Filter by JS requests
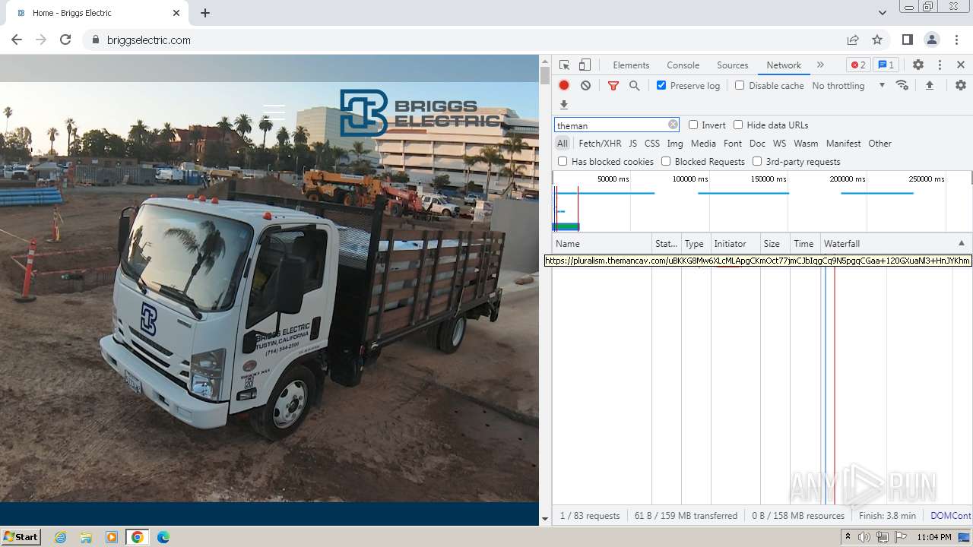973x547 pixels. pyautogui.click(x=632, y=144)
